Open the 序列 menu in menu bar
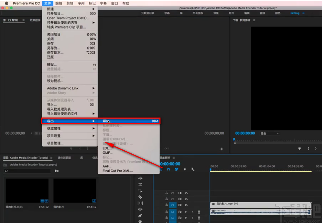 (x=81, y=3)
